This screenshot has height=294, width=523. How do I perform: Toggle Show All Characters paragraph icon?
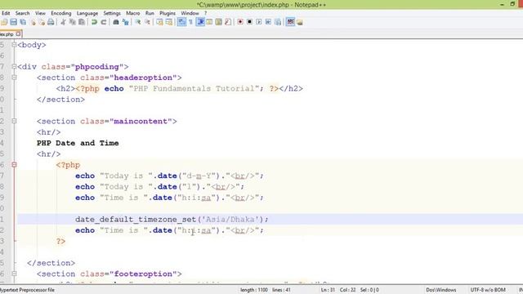click(190, 22)
